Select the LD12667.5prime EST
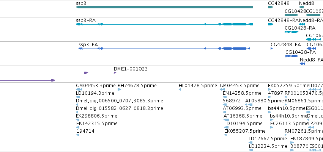 [251, 143]
